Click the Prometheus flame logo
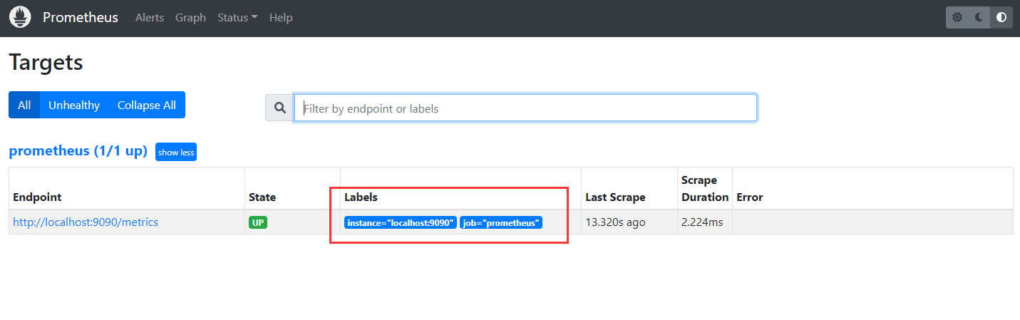The image size is (1020, 320). click(x=20, y=17)
